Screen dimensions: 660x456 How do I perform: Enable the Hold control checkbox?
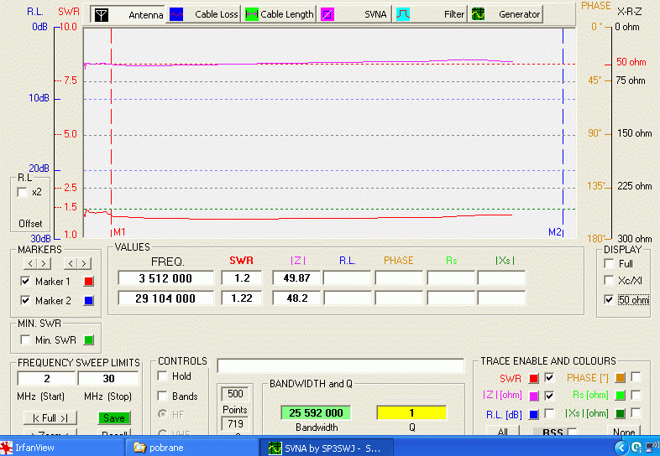[163, 376]
